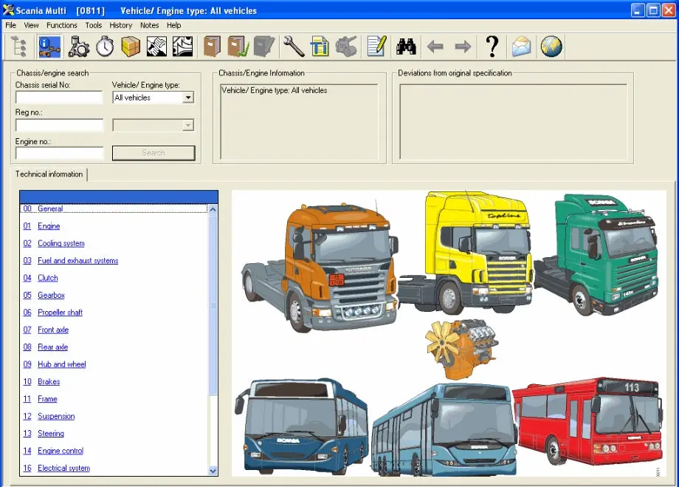Open the 14 Engine control link
This screenshot has height=487, width=679.
[x=53, y=451]
